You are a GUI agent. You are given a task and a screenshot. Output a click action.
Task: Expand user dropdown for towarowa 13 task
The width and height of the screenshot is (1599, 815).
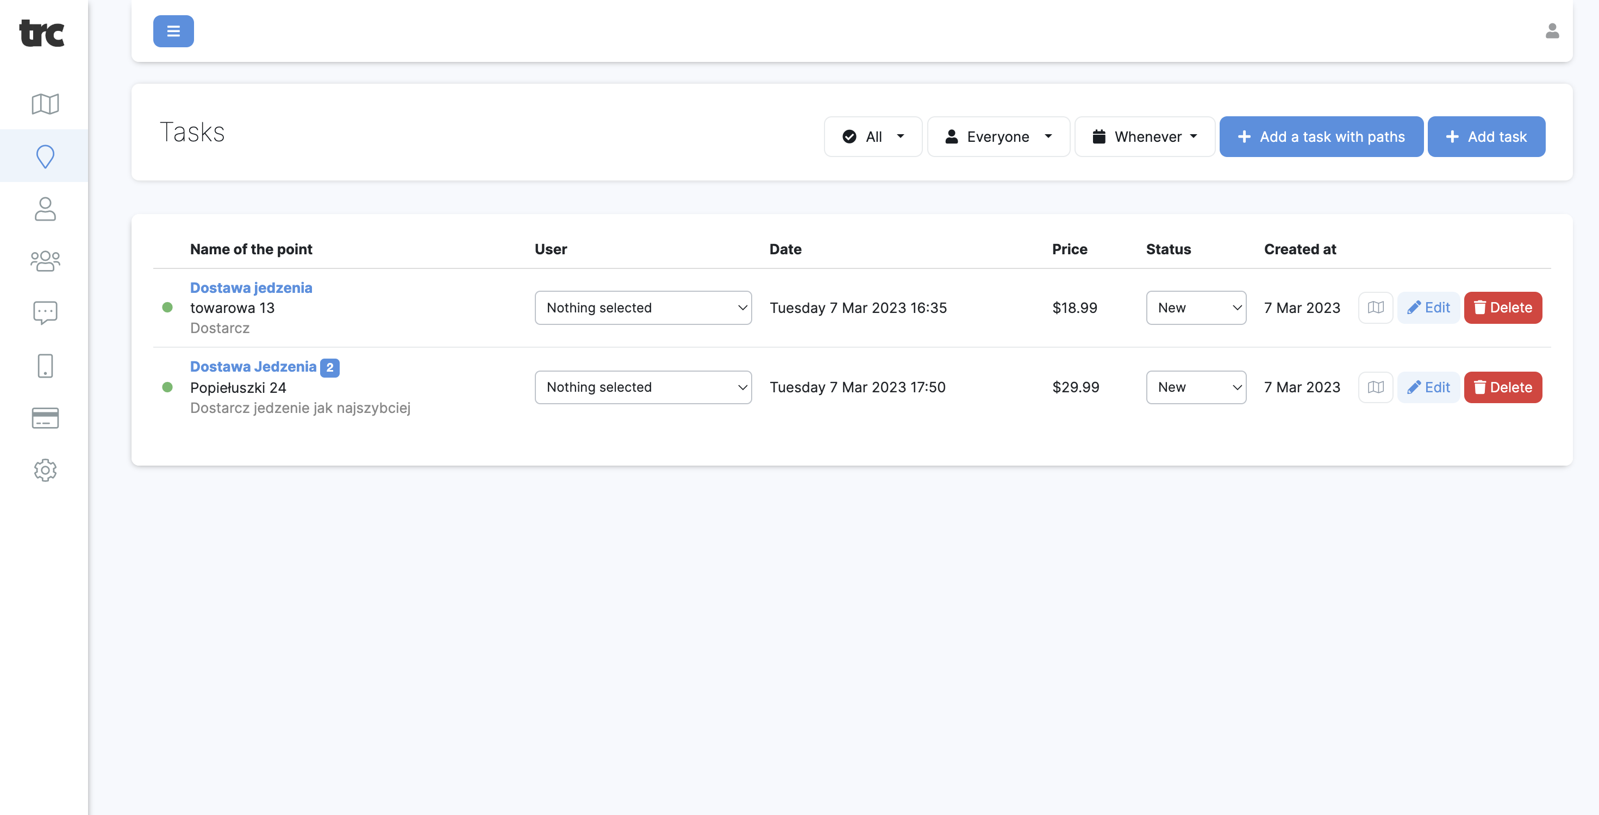pos(642,307)
